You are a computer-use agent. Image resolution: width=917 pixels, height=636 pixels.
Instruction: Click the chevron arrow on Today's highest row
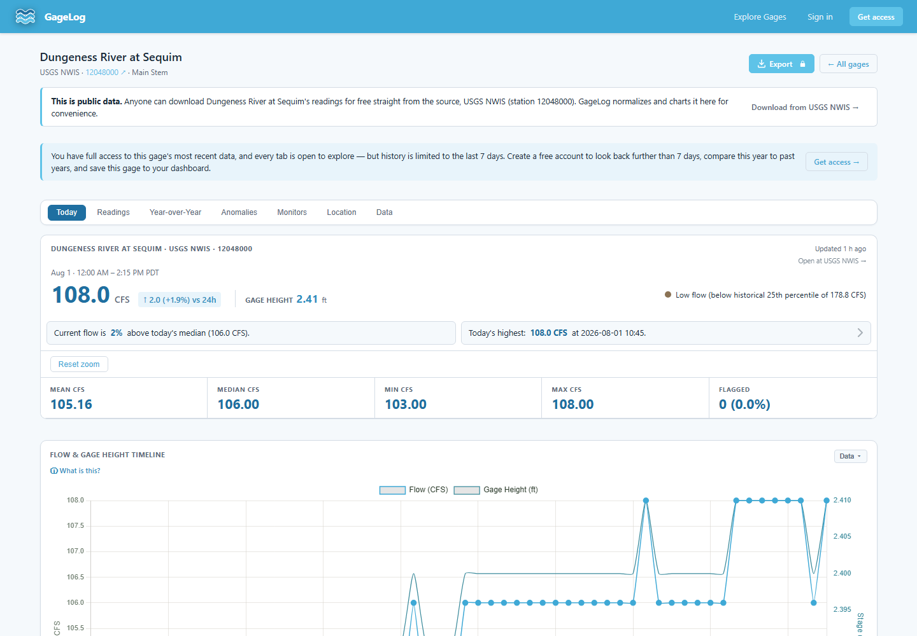point(860,333)
